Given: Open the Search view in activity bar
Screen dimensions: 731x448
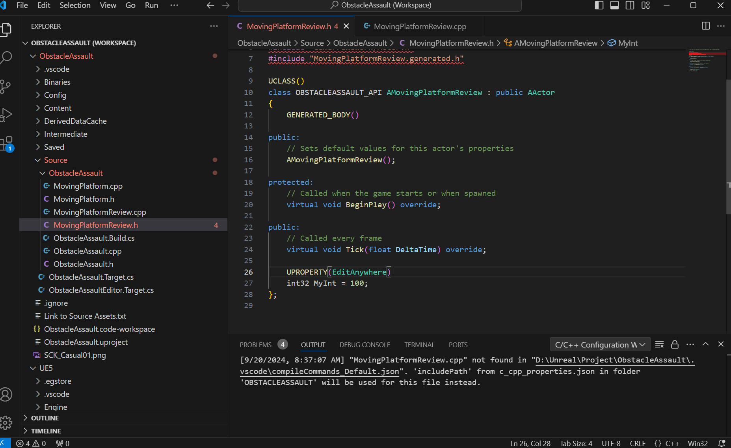Looking at the screenshot, I should click(6, 58).
